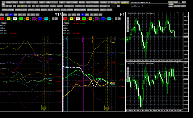
Task: Select M1 timeframe in second toolbar row
Action: click(x=7, y=6)
